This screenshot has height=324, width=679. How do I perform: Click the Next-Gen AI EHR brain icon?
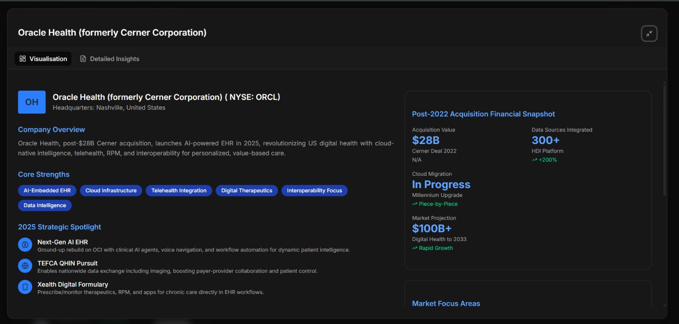click(25, 245)
